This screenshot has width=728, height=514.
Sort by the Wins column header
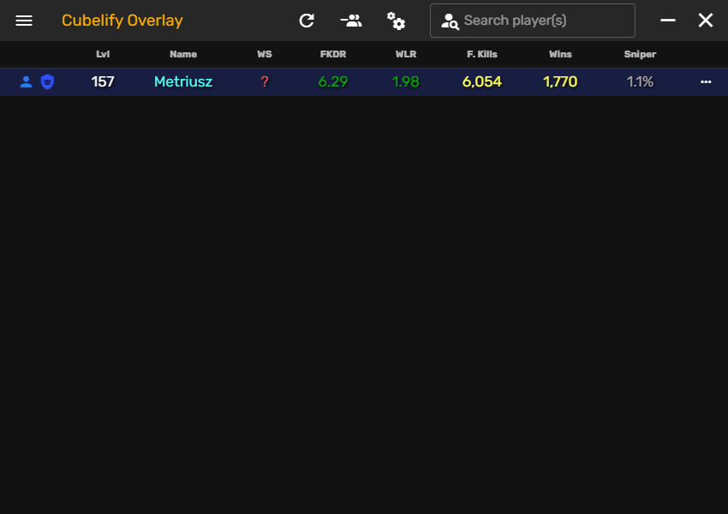560,54
